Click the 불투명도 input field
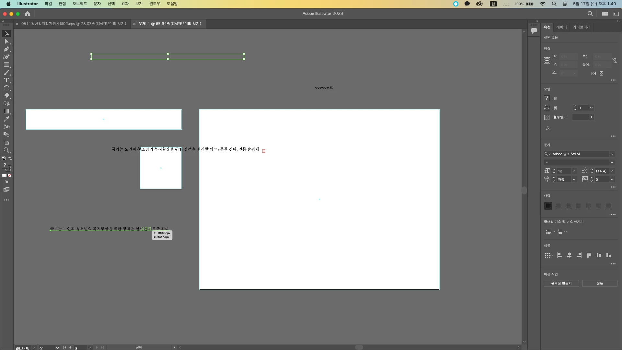 tap(580, 117)
